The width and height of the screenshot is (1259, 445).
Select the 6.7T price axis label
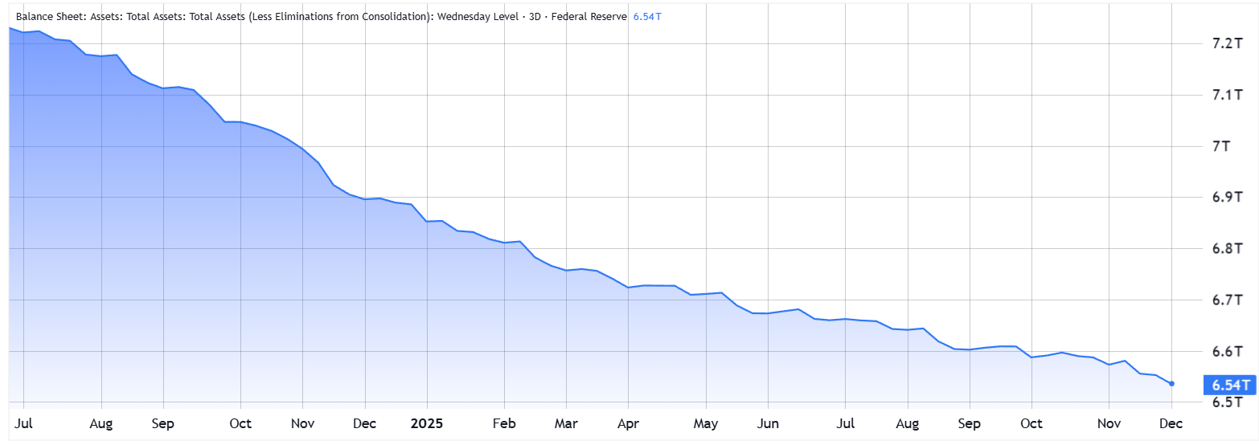[1222, 300]
